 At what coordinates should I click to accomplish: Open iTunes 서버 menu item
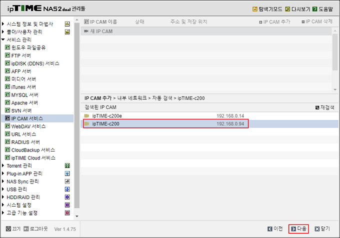coord(23,87)
